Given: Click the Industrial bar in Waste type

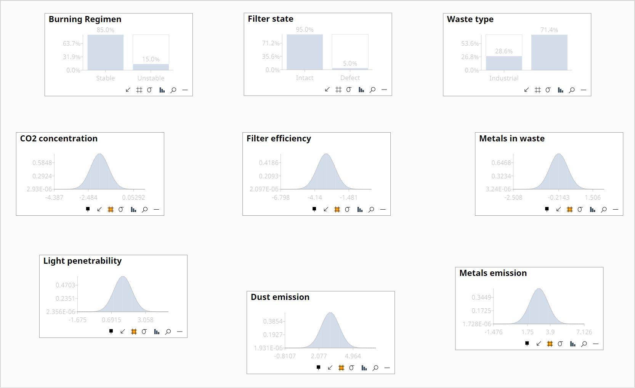Looking at the screenshot, I should pyautogui.click(x=504, y=63).
